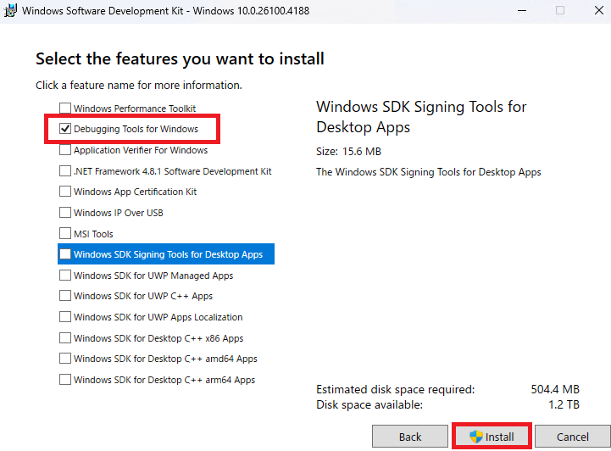Screen dimensions: 611x451
Task: Tick Windows SDK for Desktop C++ arm64 Apps
Action: tap(65, 379)
